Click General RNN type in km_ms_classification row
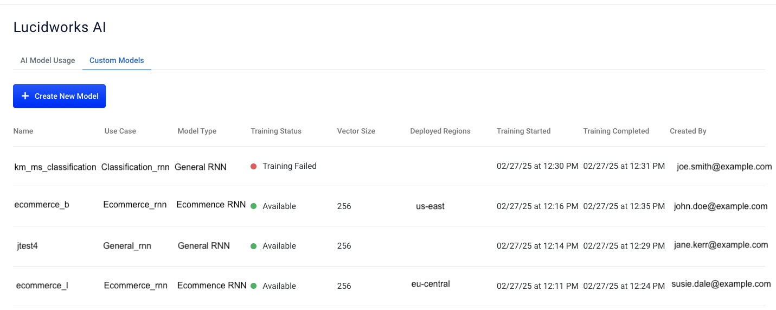Screen dimensions: 776x310 point(201,167)
